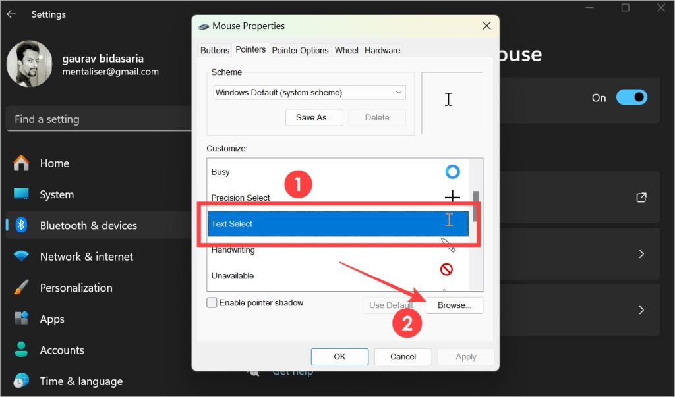The width and height of the screenshot is (675, 397).
Task: Click the user profile picture
Action: pyautogui.click(x=29, y=64)
